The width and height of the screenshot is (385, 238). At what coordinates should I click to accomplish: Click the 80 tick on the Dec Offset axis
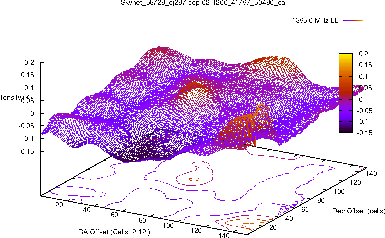321,200
